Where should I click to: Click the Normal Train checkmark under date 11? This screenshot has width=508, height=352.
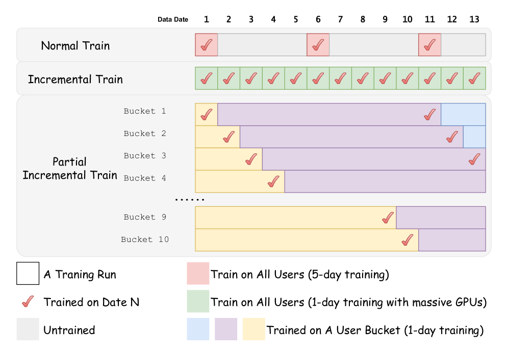[x=429, y=45]
